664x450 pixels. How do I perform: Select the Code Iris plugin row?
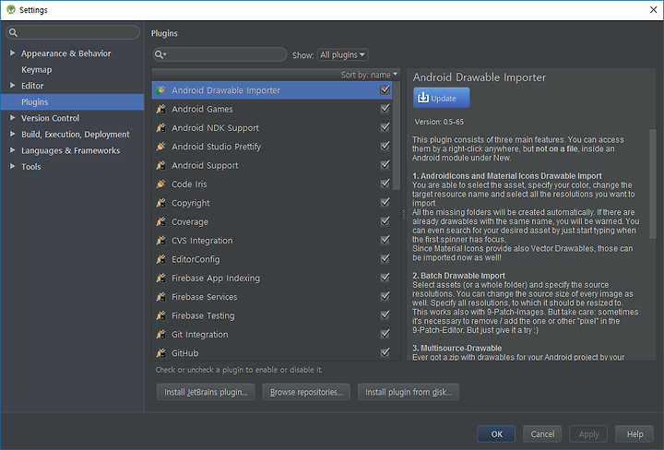click(x=272, y=184)
